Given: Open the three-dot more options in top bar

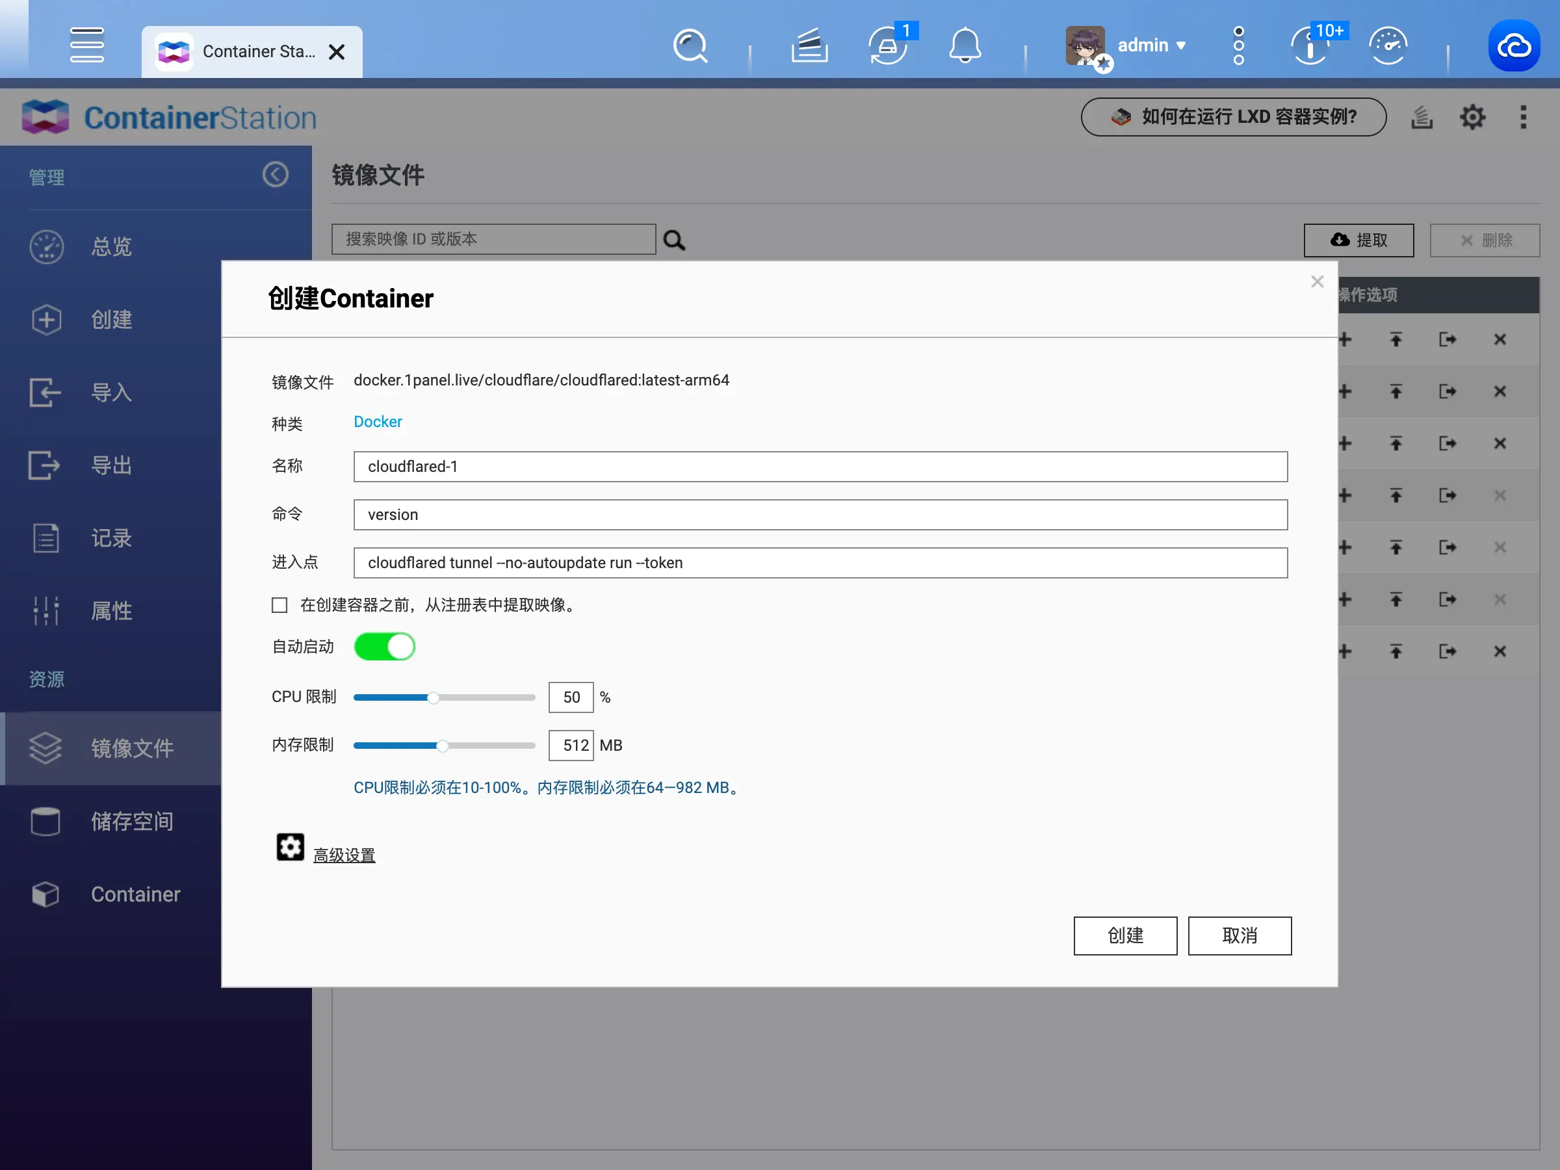Looking at the screenshot, I should (1238, 46).
